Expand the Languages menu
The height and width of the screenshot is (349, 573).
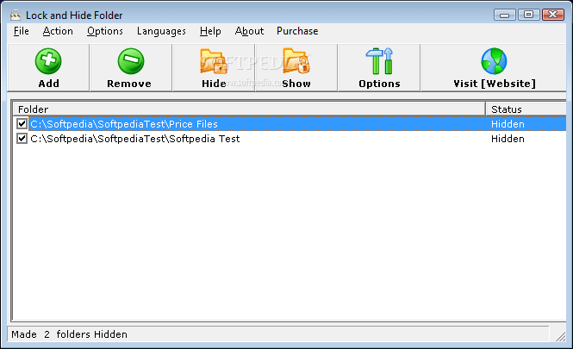click(x=161, y=31)
